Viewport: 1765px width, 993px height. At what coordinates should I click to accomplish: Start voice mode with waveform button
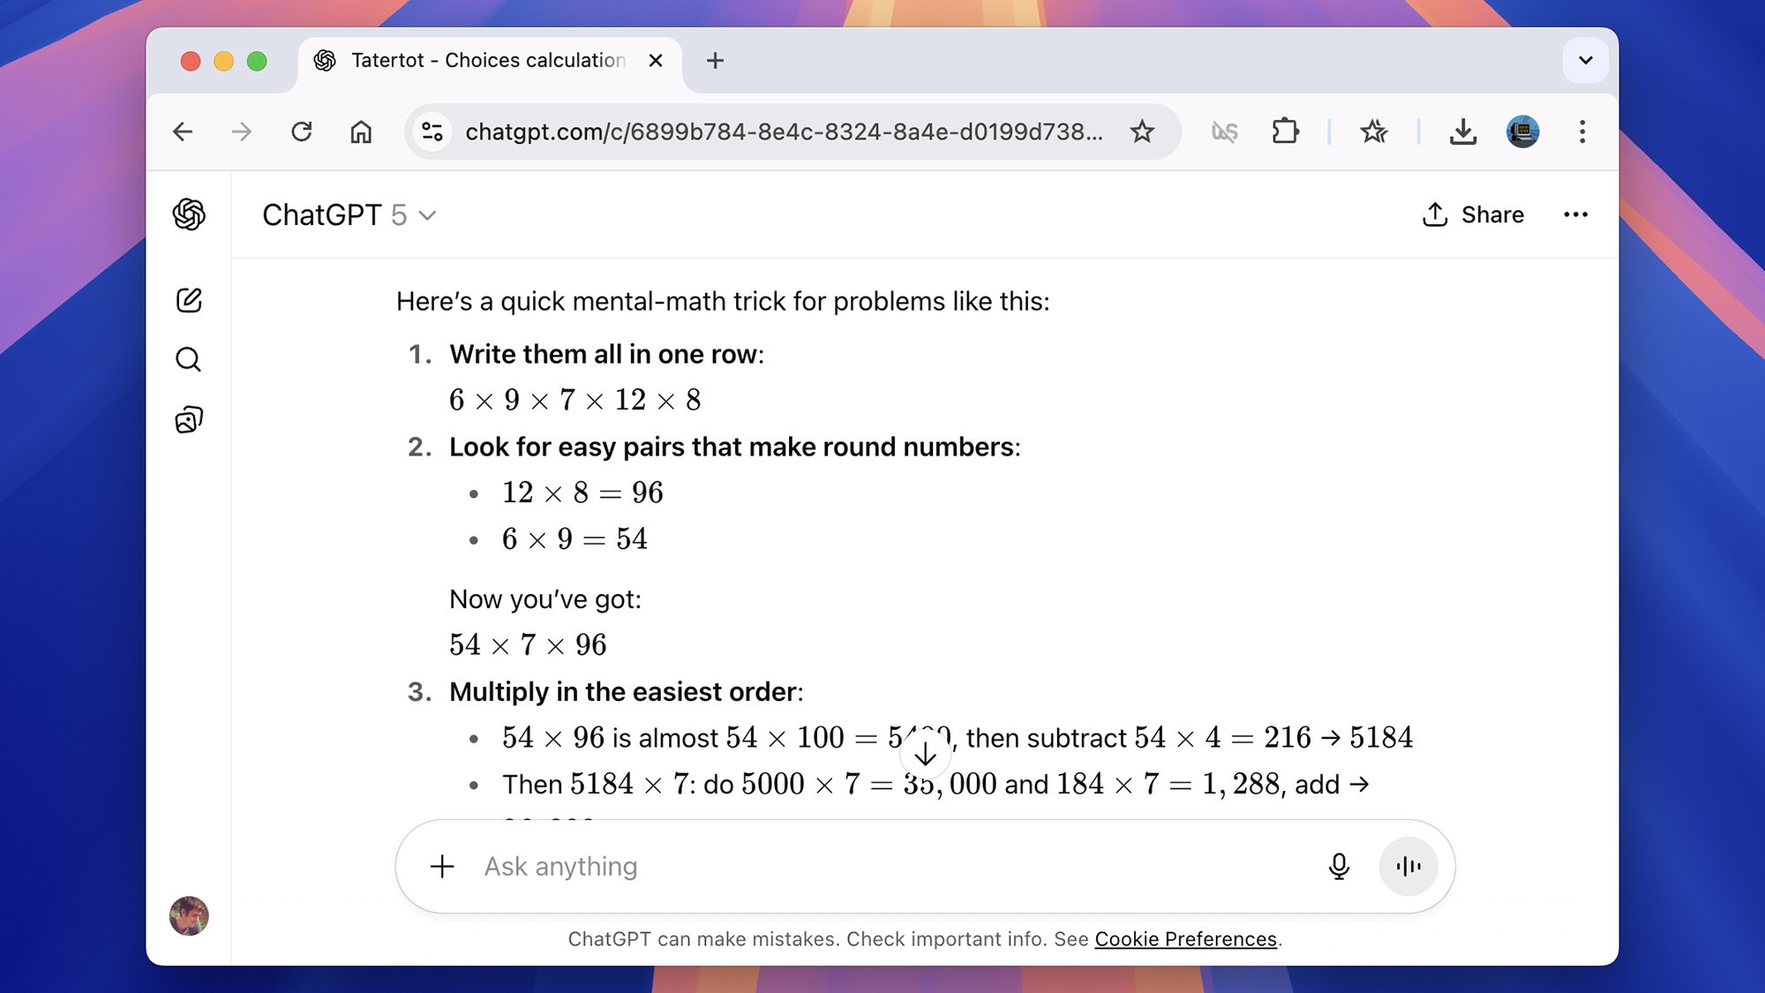[1408, 867]
